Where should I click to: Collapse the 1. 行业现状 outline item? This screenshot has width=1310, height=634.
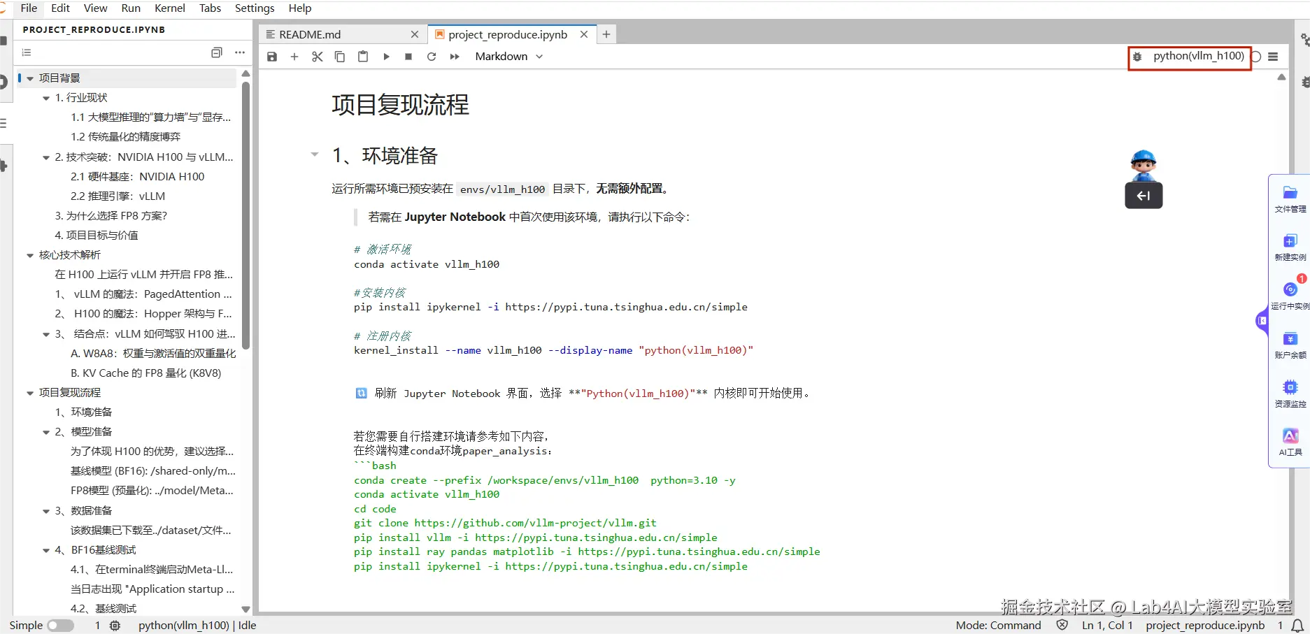click(x=46, y=98)
